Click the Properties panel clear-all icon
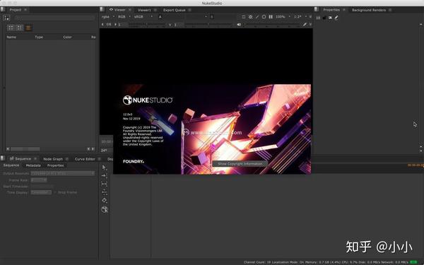The height and width of the screenshot is (265, 424). (x=330, y=18)
